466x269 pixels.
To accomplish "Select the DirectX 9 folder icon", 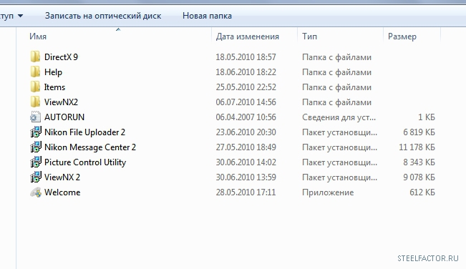I will tap(35, 57).
